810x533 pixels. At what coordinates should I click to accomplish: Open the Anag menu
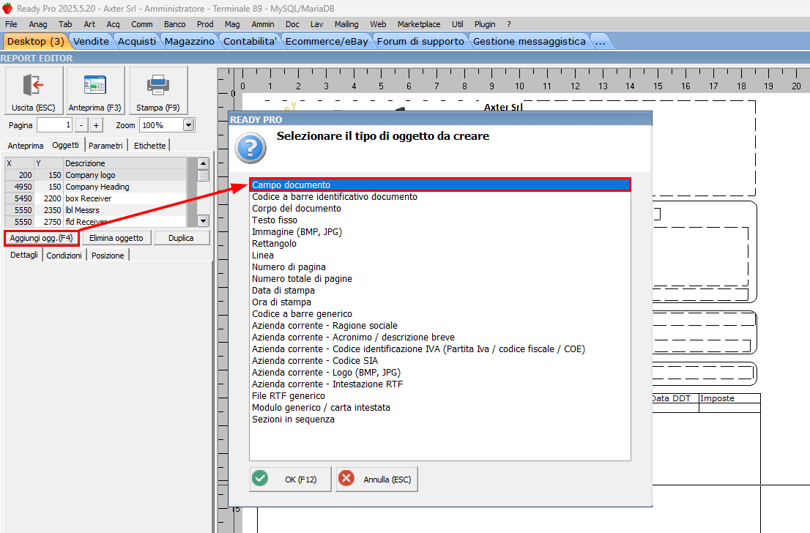click(38, 24)
